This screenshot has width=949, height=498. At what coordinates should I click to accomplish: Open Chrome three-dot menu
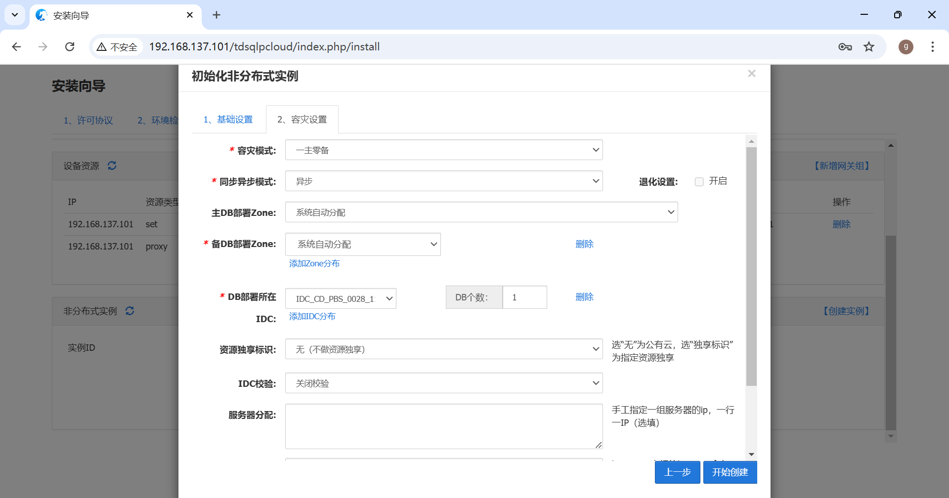tap(933, 46)
